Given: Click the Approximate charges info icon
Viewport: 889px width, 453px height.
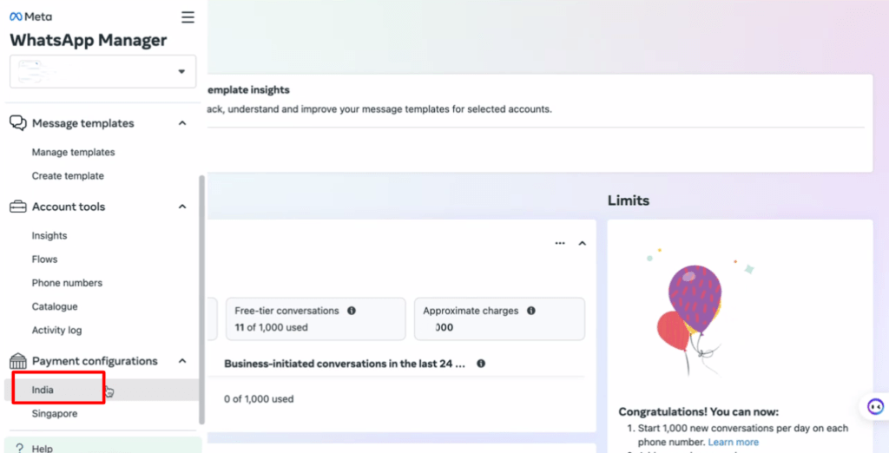Looking at the screenshot, I should [x=530, y=311].
